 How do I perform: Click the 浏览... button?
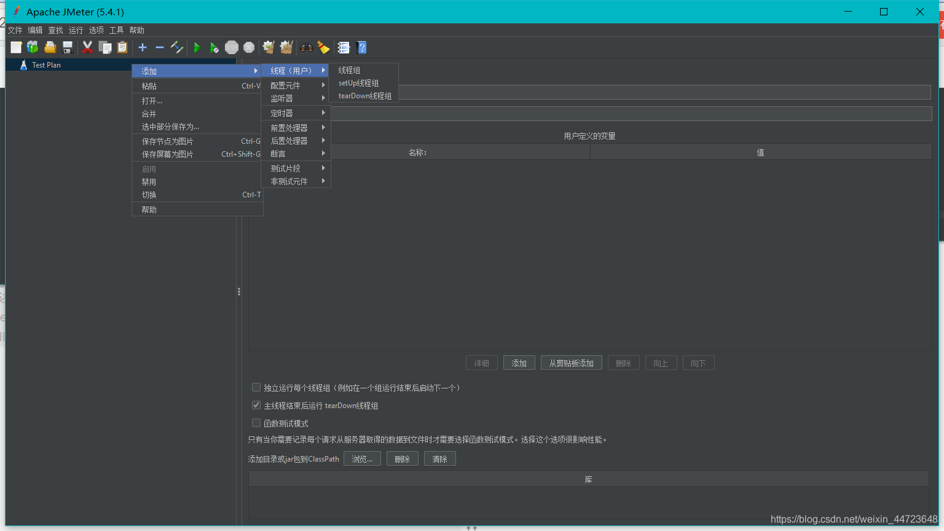(362, 459)
